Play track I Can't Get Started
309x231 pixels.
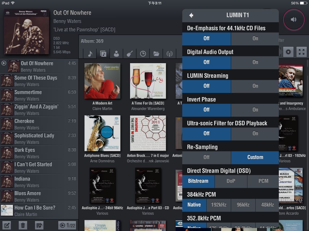[39, 167]
